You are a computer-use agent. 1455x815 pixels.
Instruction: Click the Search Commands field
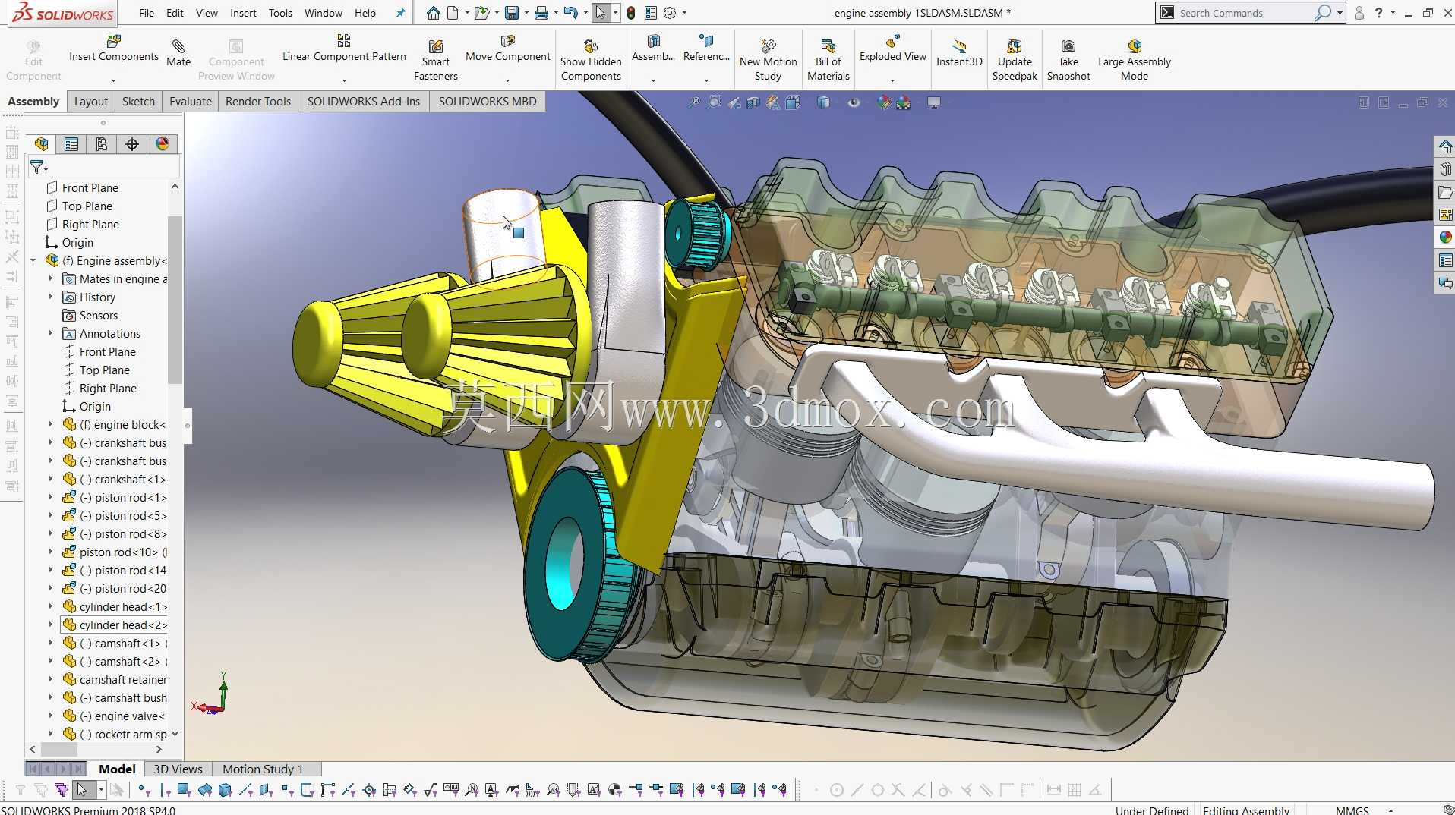point(1245,13)
